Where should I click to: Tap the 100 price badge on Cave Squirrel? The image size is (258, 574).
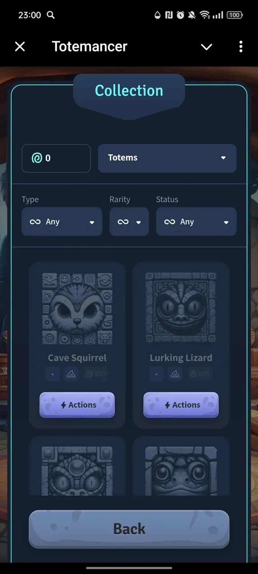pos(95,374)
